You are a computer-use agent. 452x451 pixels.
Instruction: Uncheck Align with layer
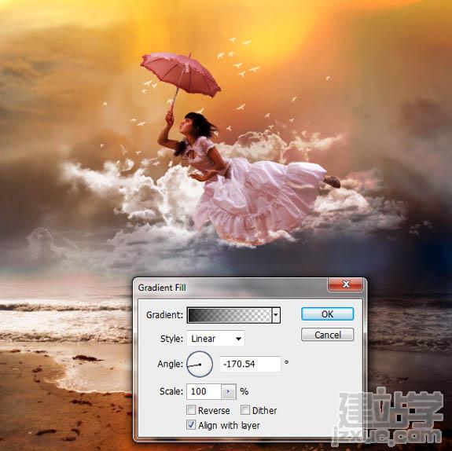coord(191,425)
